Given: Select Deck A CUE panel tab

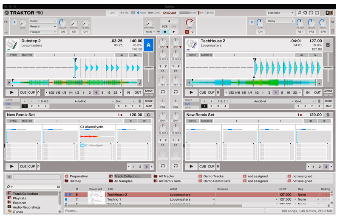Looking at the screenshot, I should coord(8,103).
